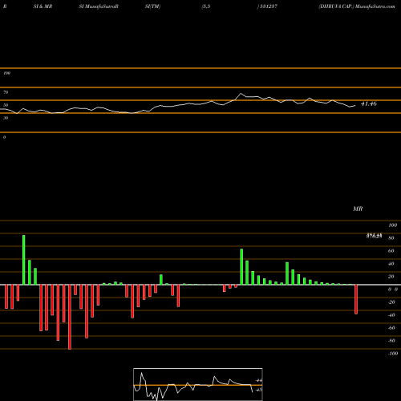Click the RSI value 41.46
The image size is (401, 401).
tap(369, 103)
